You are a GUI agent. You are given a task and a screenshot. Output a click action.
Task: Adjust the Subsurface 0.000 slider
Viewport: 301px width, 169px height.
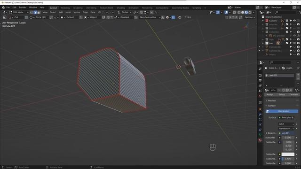288,138
